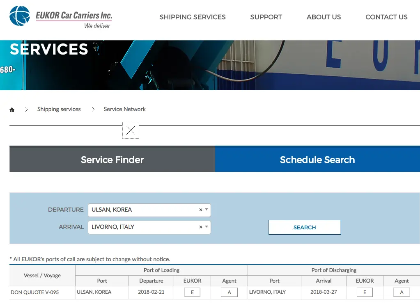Viewport: 420px width, 306px height.
Task: Run the schedule Search button
Action: (305, 227)
